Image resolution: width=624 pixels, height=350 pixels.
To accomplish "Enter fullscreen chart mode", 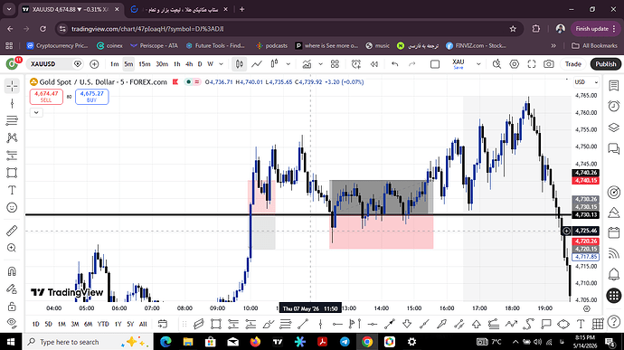I will point(532,64).
